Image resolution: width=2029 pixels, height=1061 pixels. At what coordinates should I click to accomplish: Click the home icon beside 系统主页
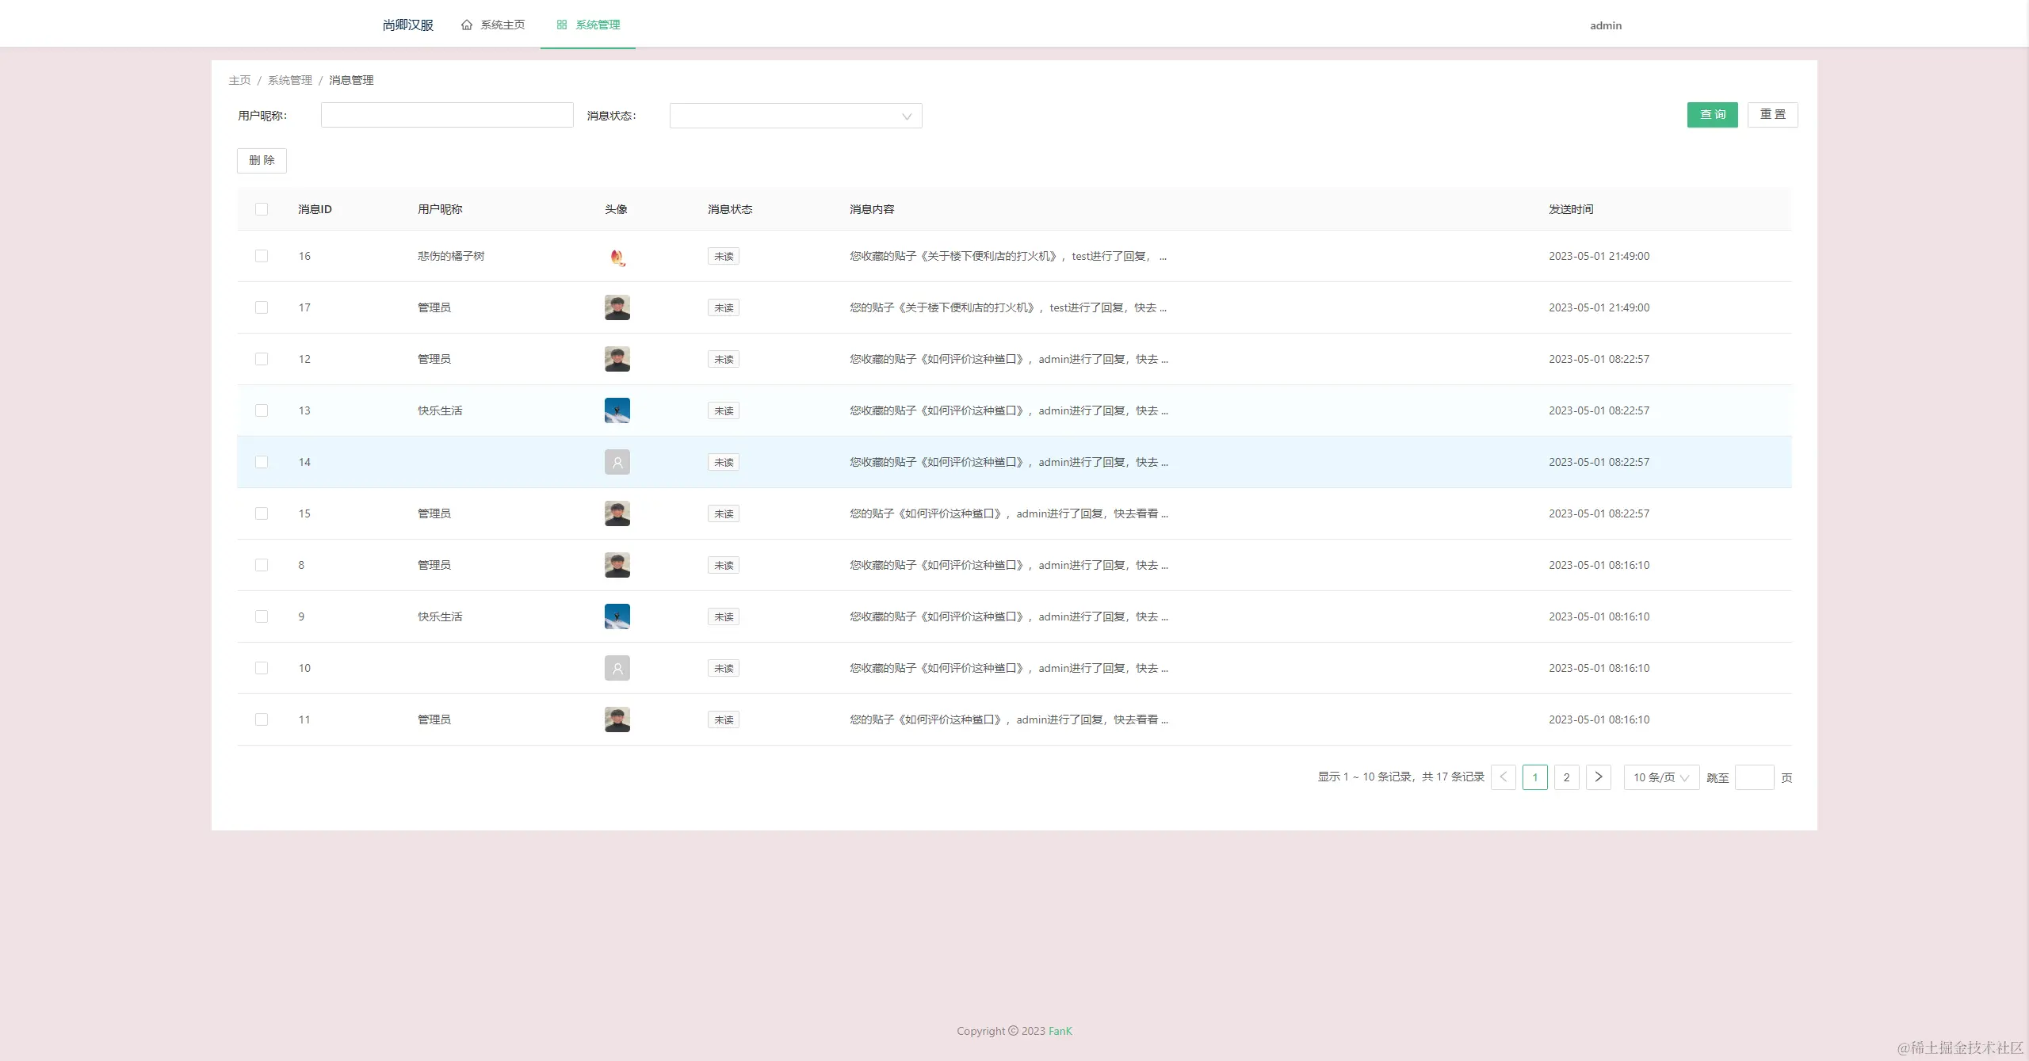coord(467,25)
